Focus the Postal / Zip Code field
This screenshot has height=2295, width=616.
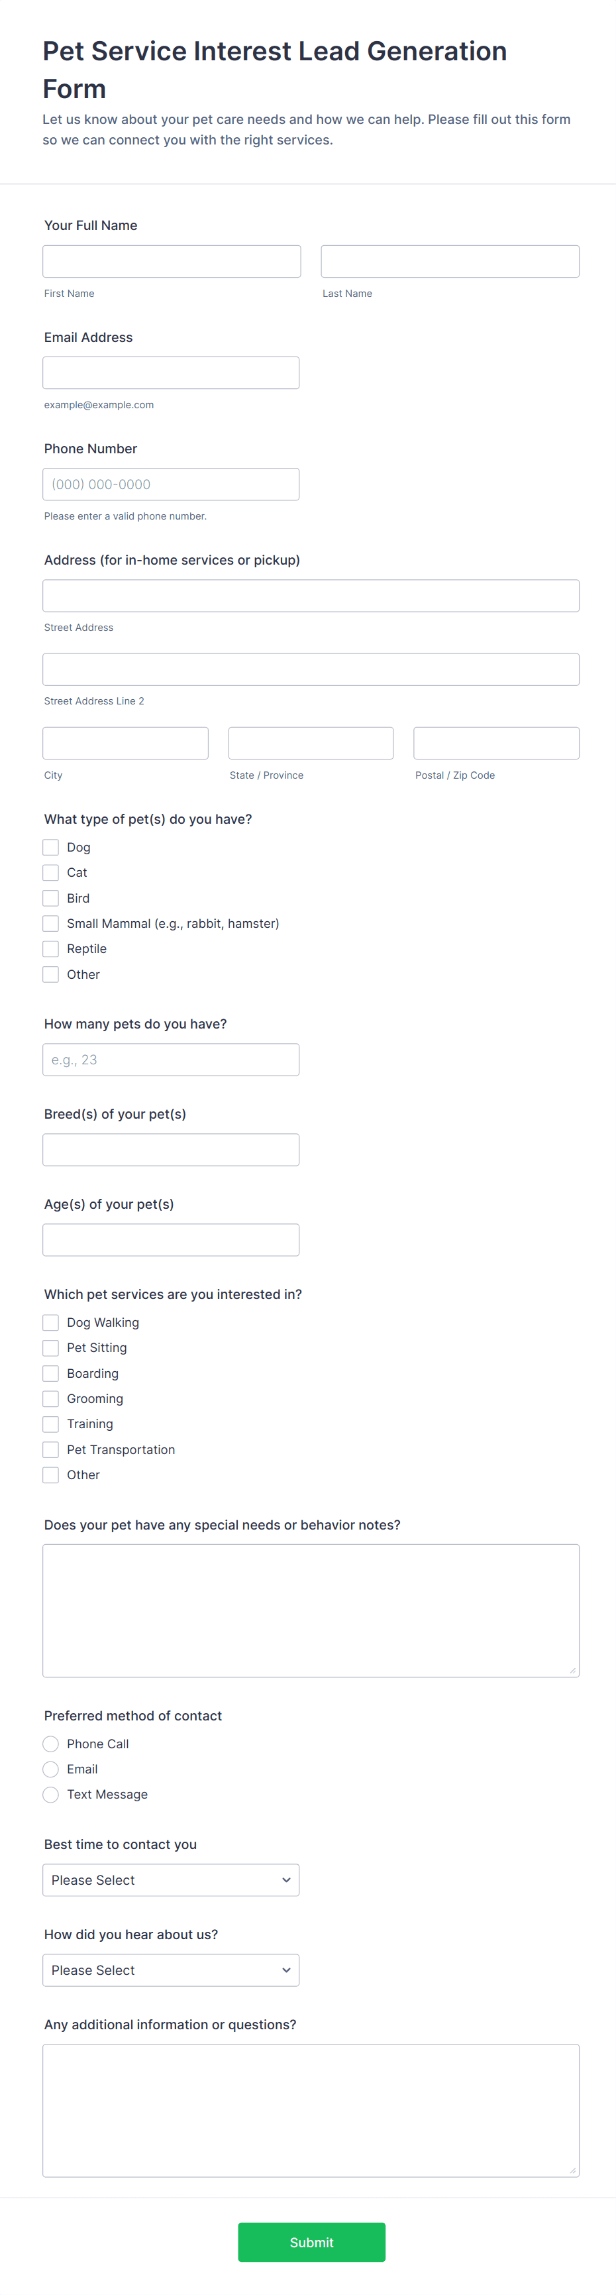(x=496, y=743)
